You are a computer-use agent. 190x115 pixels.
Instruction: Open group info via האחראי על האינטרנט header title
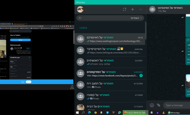pos(170,8)
